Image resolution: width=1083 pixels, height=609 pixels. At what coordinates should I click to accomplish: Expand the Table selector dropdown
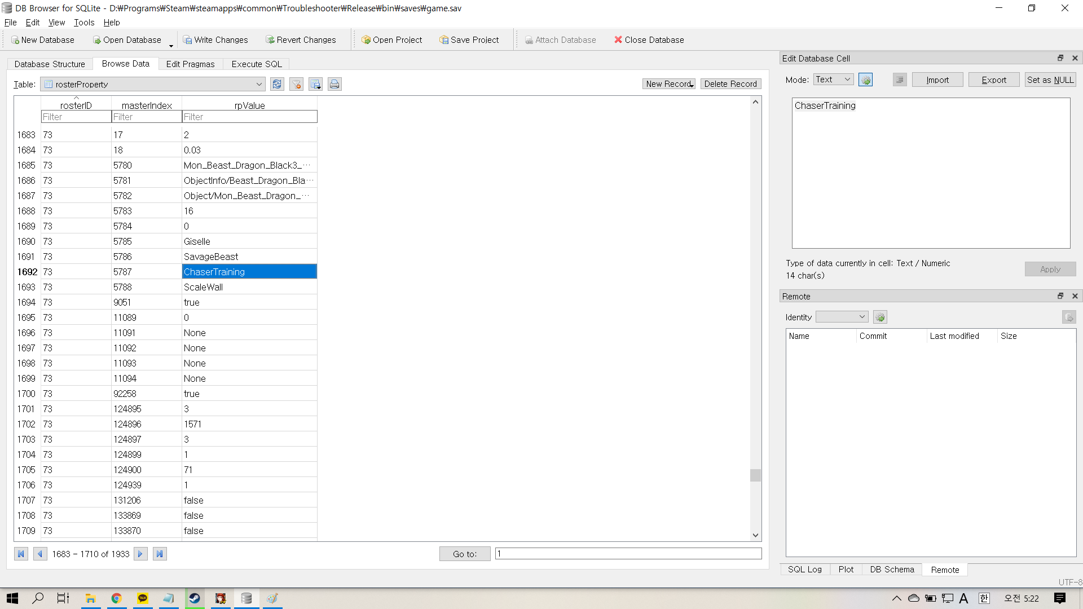click(x=259, y=84)
